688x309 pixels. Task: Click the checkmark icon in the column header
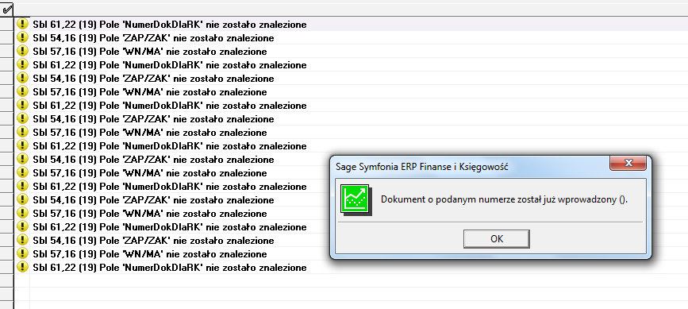[7, 10]
